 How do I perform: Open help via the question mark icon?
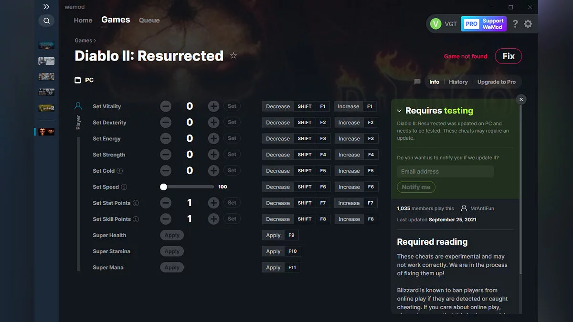coord(515,23)
